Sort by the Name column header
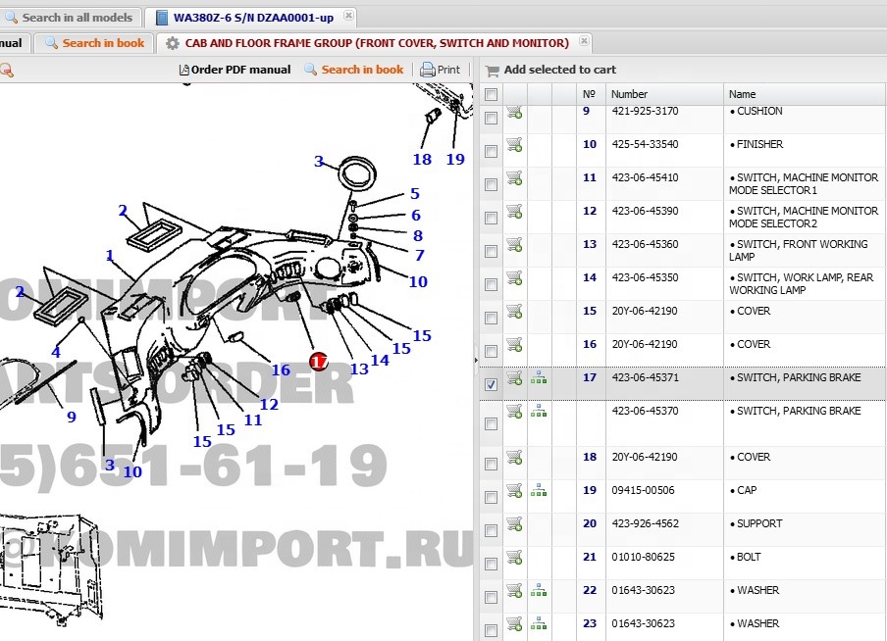The height and width of the screenshot is (641, 887). click(x=805, y=94)
